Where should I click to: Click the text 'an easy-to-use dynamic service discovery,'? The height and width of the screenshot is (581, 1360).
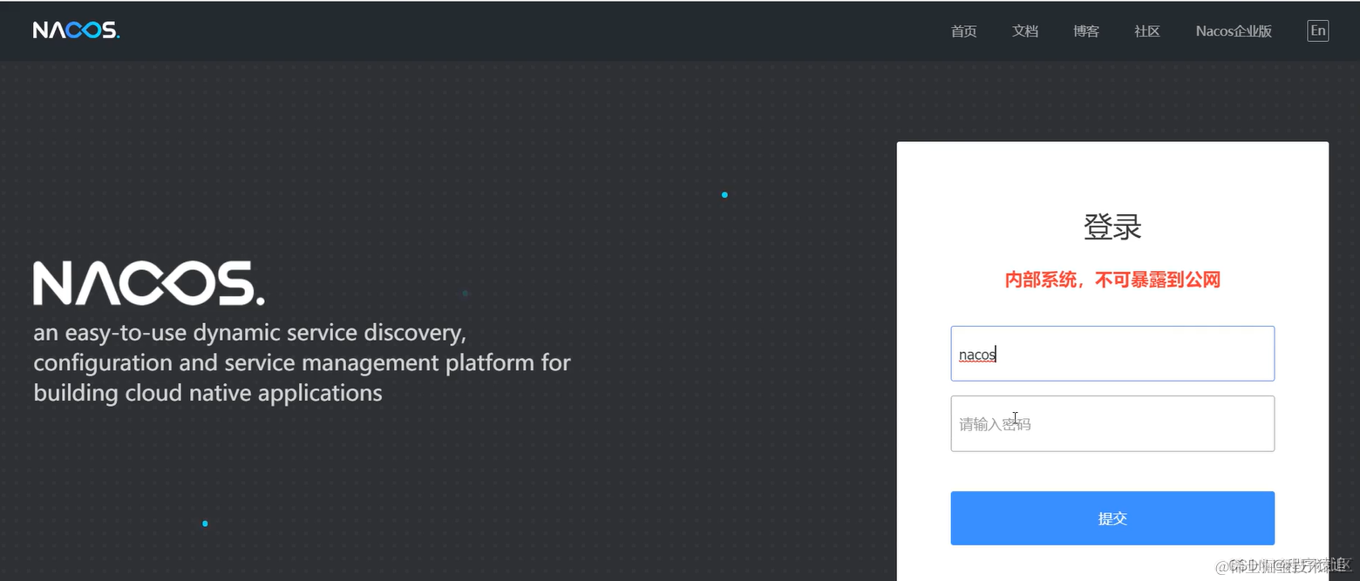[x=251, y=334]
